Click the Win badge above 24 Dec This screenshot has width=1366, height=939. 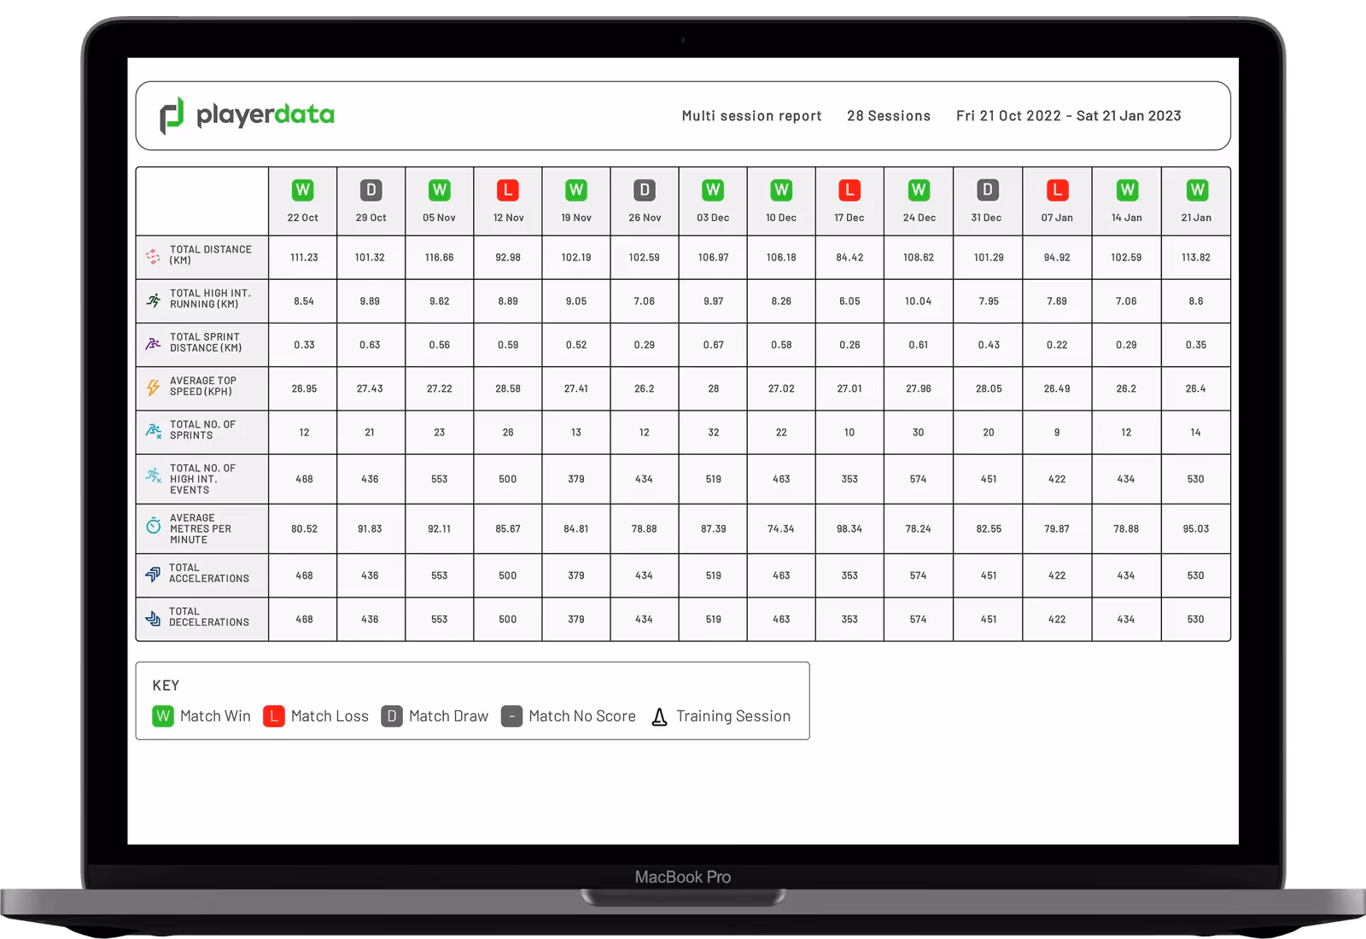point(919,190)
